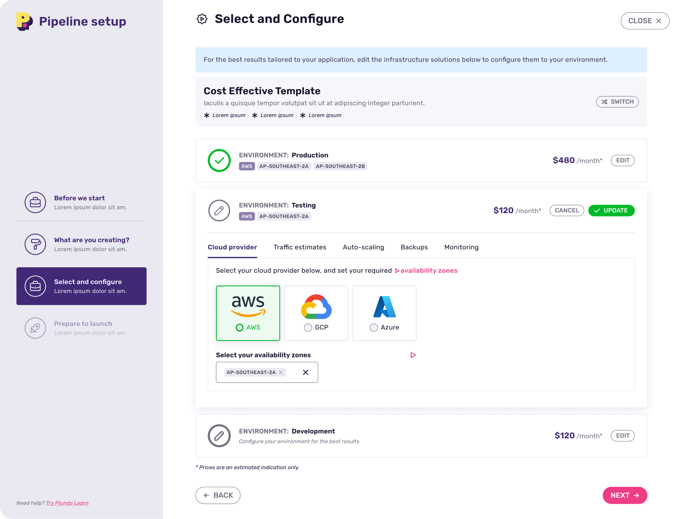682x519 pixels.
Task: Click the SWITCH template button
Action: [x=617, y=102]
